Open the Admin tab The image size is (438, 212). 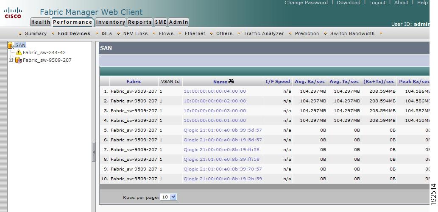[179, 22]
